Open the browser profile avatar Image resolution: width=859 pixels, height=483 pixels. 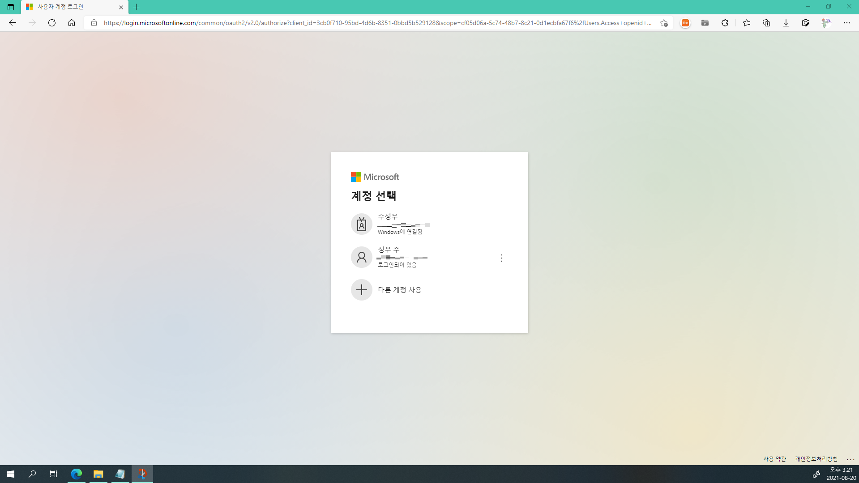pyautogui.click(x=826, y=23)
